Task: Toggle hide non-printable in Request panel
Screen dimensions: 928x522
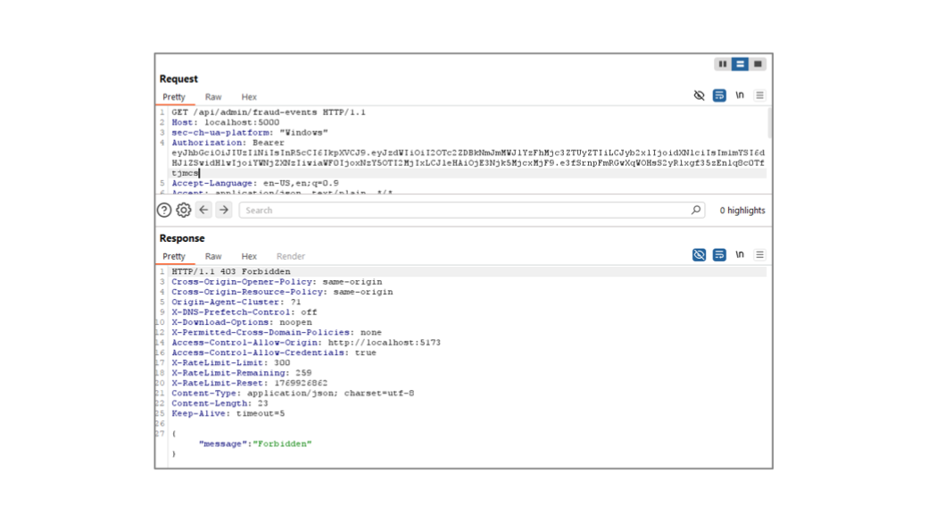Action: point(699,95)
